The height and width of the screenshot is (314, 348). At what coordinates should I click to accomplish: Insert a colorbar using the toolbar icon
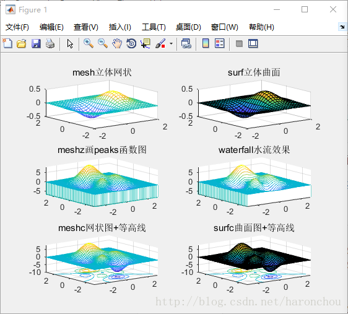click(206, 43)
